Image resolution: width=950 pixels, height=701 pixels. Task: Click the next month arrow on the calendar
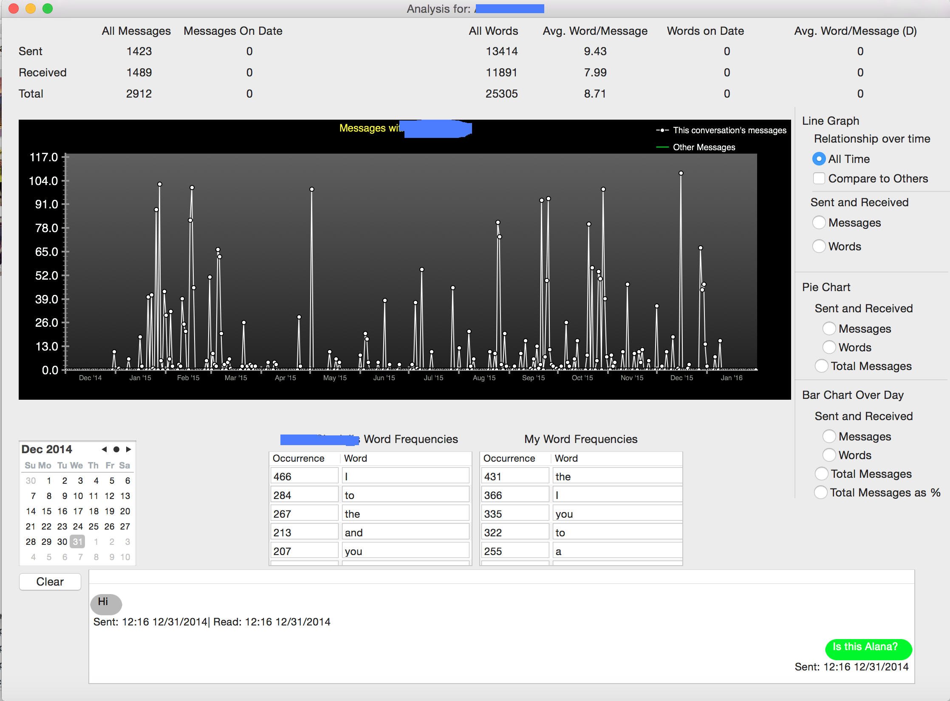(129, 449)
